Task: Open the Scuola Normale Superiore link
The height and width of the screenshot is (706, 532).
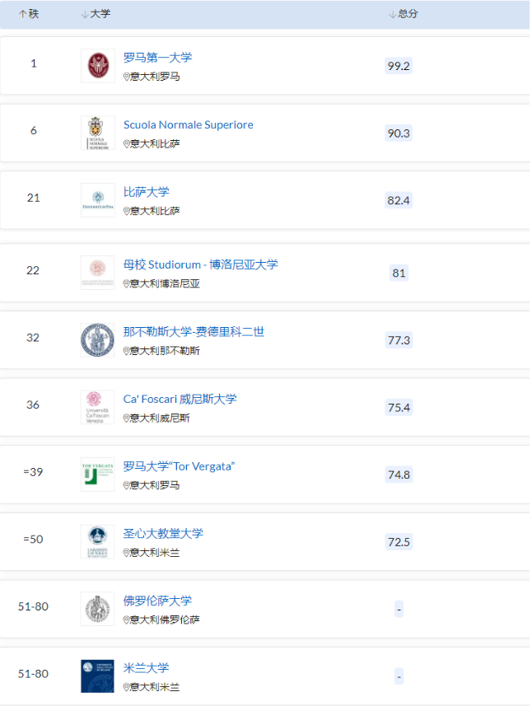Action: [188, 125]
